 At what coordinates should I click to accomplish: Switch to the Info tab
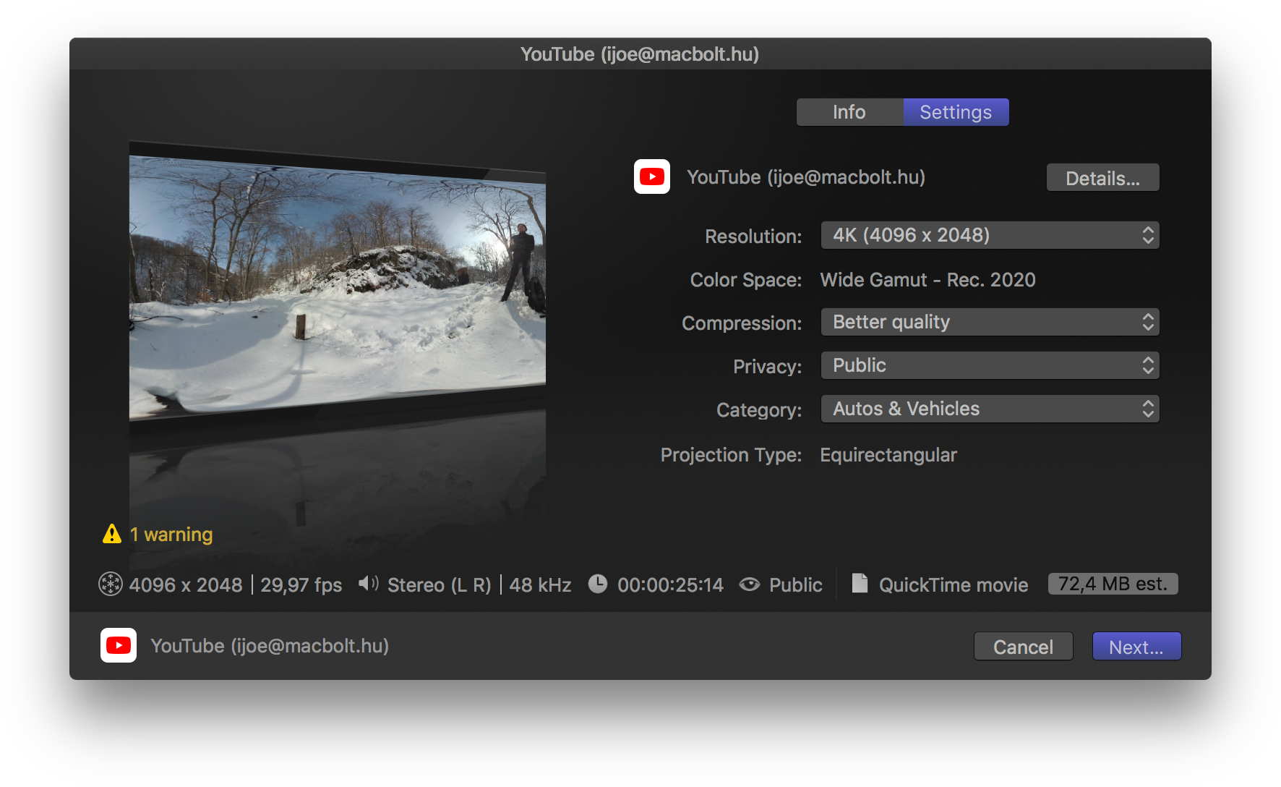849,112
